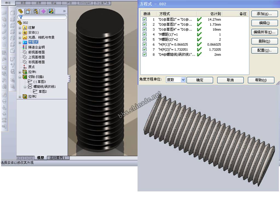The width and height of the screenshot is (280, 210).
Task: Click the 拉伸2 extrude feature icon
Action: pos(25,97)
